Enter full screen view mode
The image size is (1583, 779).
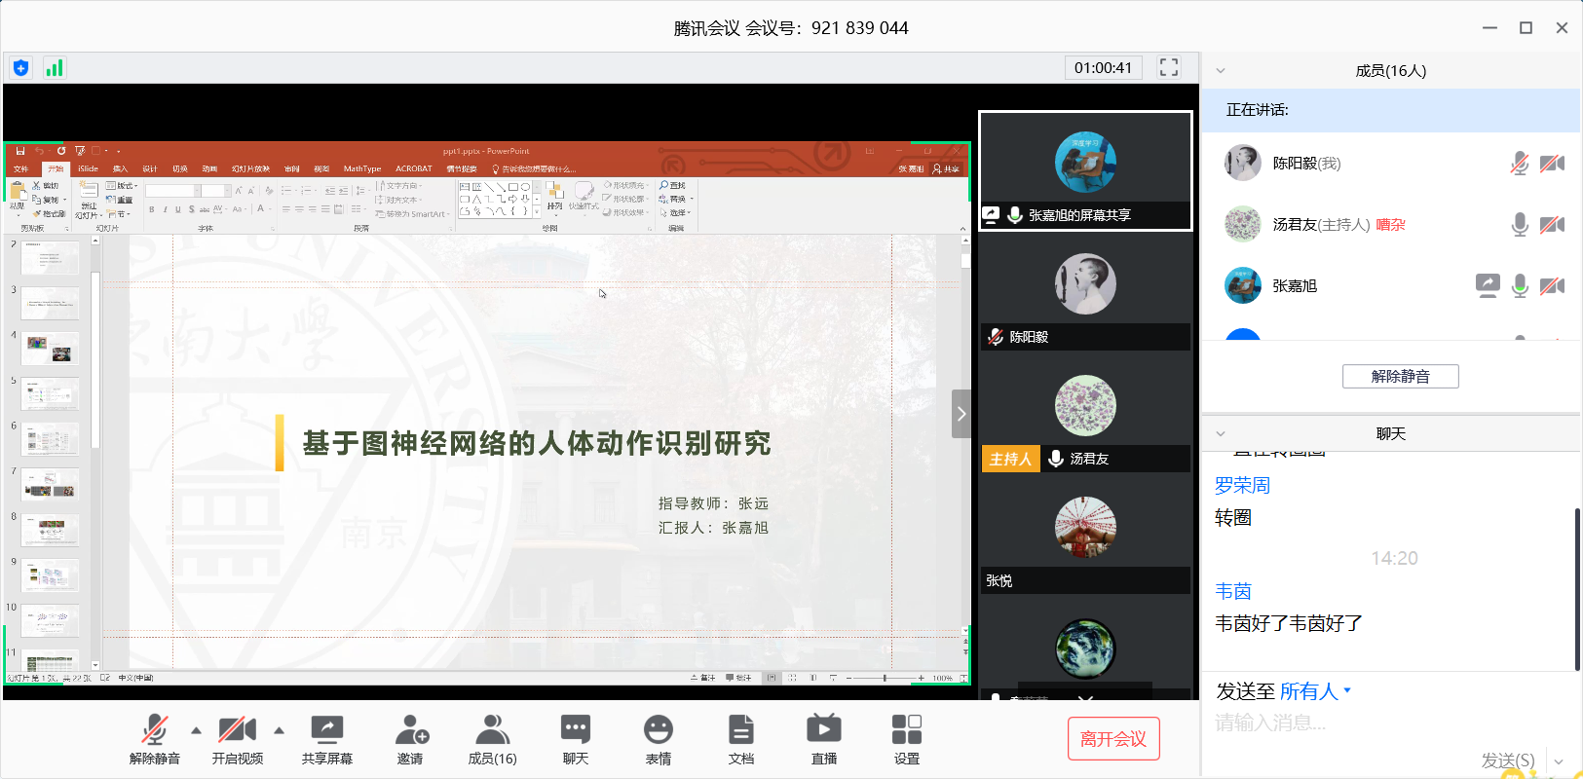(1169, 67)
